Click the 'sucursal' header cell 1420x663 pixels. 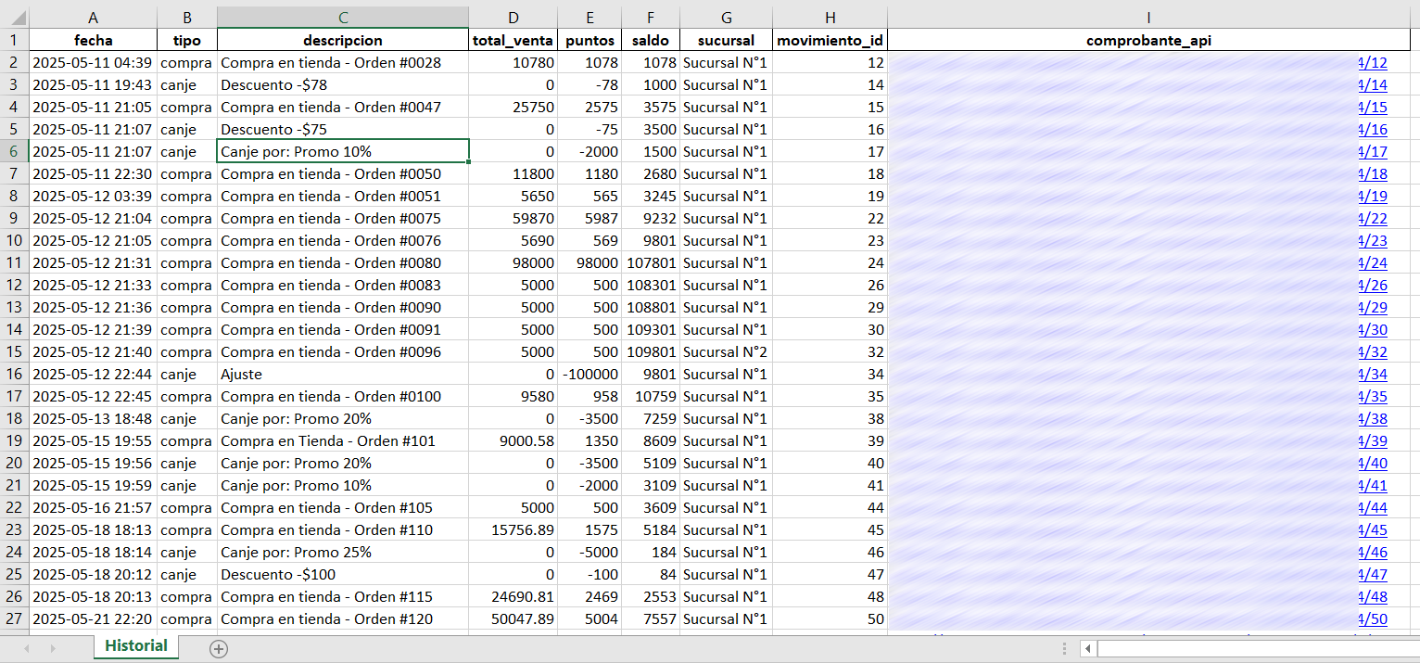point(726,40)
